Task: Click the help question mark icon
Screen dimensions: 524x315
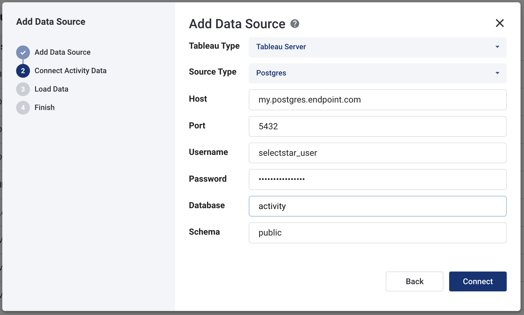Action: pos(295,24)
